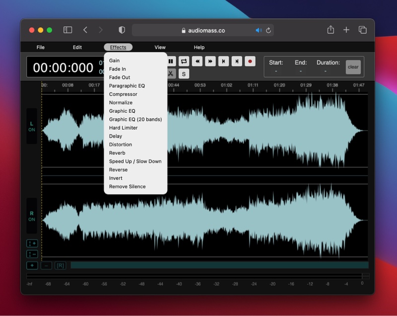Open the Edit menu
The image size is (397, 316).
[x=77, y=47]
